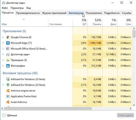
Task: Switch to the Журнал приложений tab
Action: [x=54, y=13]
